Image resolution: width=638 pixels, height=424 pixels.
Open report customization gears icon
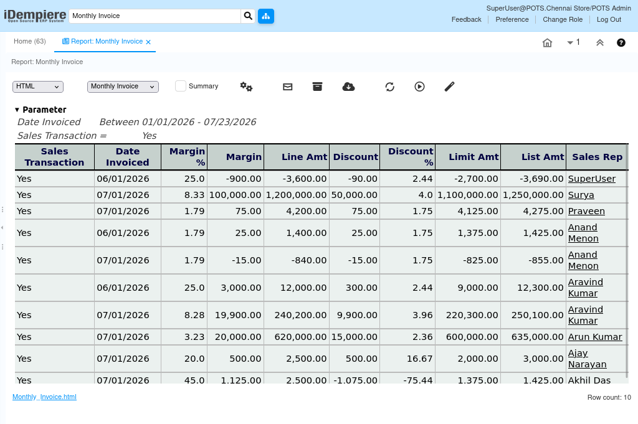pos(246,87)
